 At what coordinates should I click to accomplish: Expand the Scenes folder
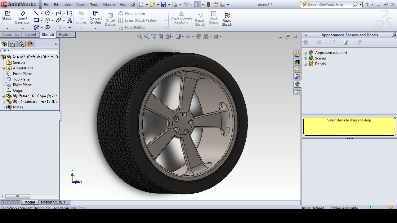coord(306,58)
